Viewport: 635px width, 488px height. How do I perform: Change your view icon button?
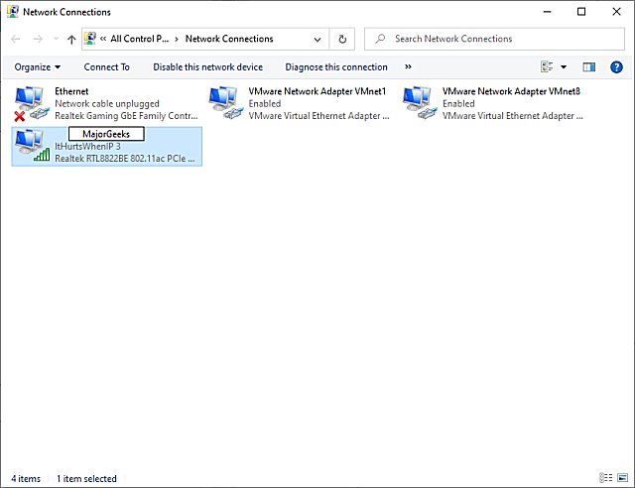tap(547, 66)
